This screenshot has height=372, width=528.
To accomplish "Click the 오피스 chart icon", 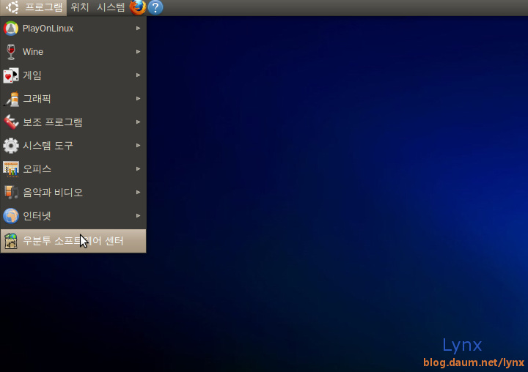I will coord(11,169).
